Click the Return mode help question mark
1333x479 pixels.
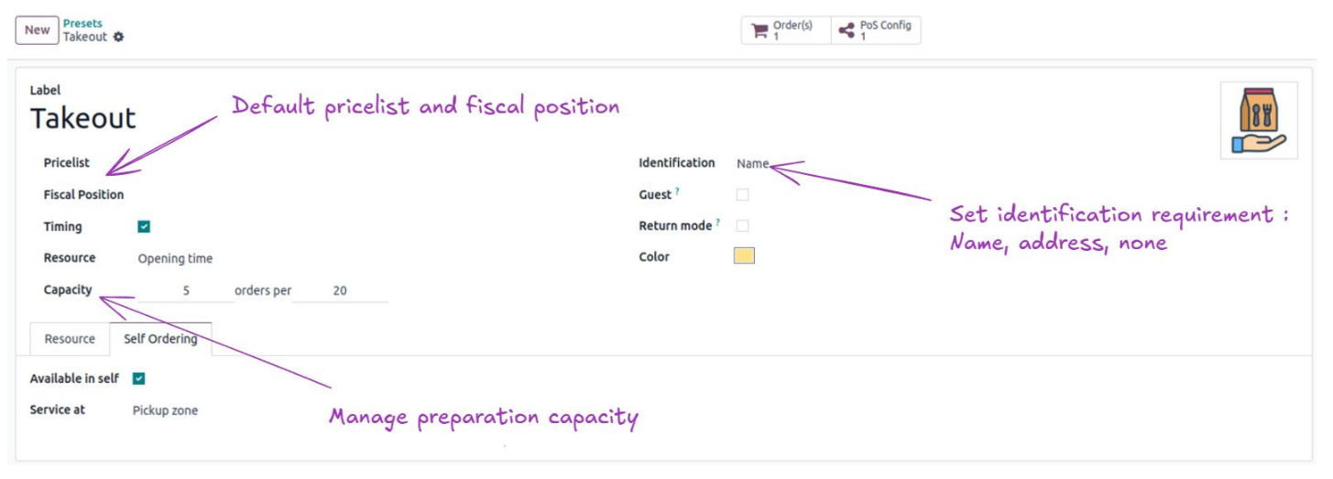[718, 223]
